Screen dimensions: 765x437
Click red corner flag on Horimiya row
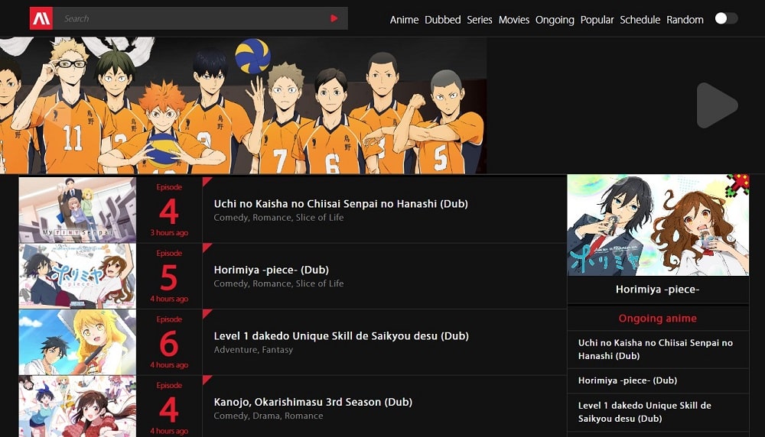pyautogui.click(x=206, y=247)
